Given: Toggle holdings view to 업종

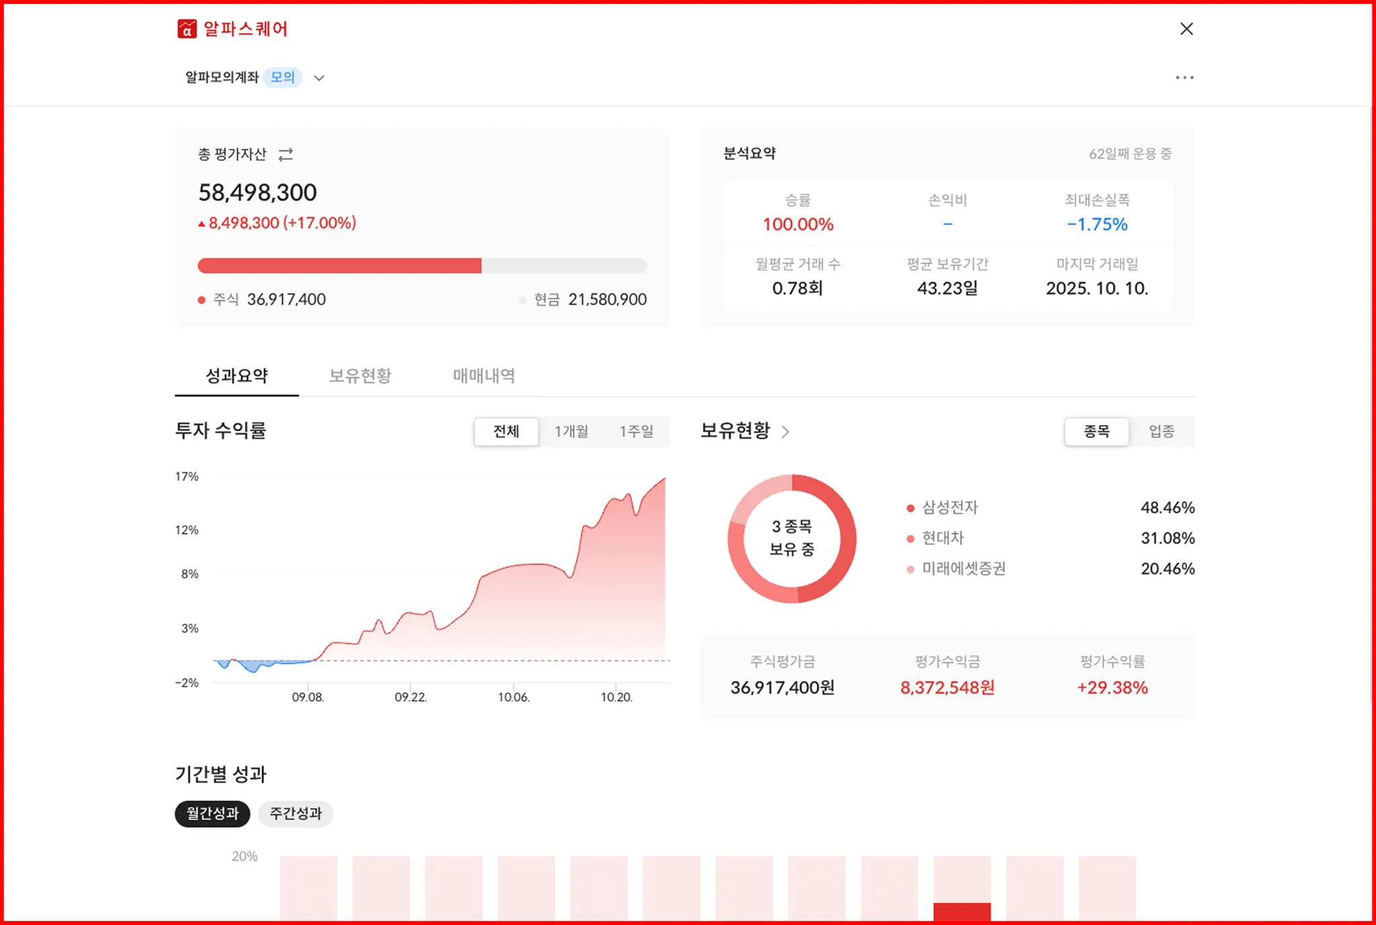Looking at the screenshot, I should pyautogui.click(x=1161, y=431).
